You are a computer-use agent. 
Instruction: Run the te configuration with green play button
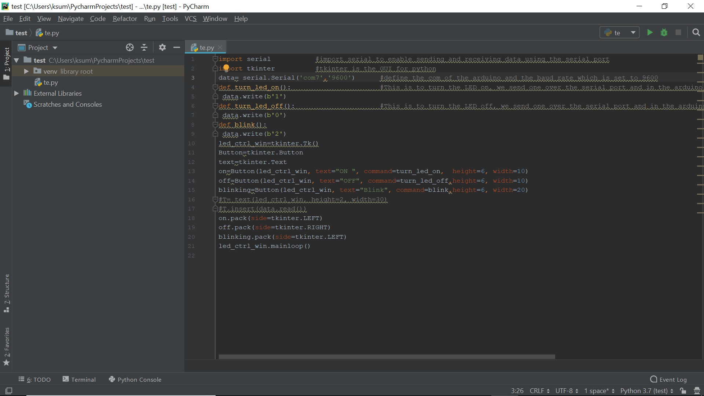point(650,33)
